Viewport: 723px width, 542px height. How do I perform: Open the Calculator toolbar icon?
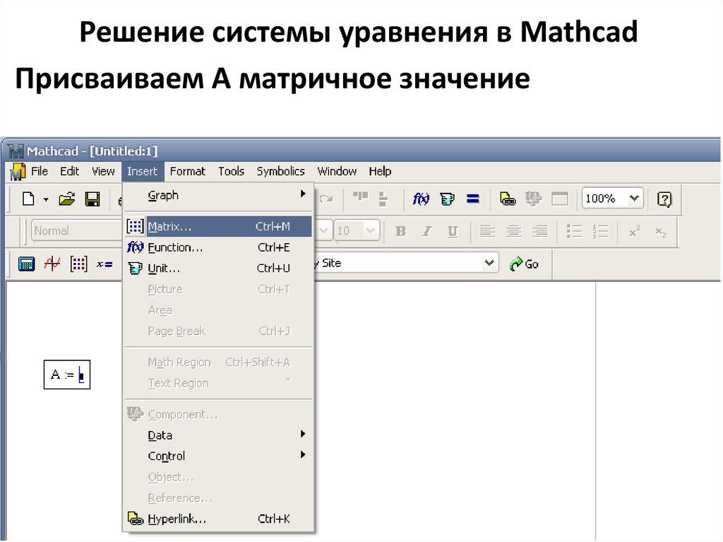(26, 264)
